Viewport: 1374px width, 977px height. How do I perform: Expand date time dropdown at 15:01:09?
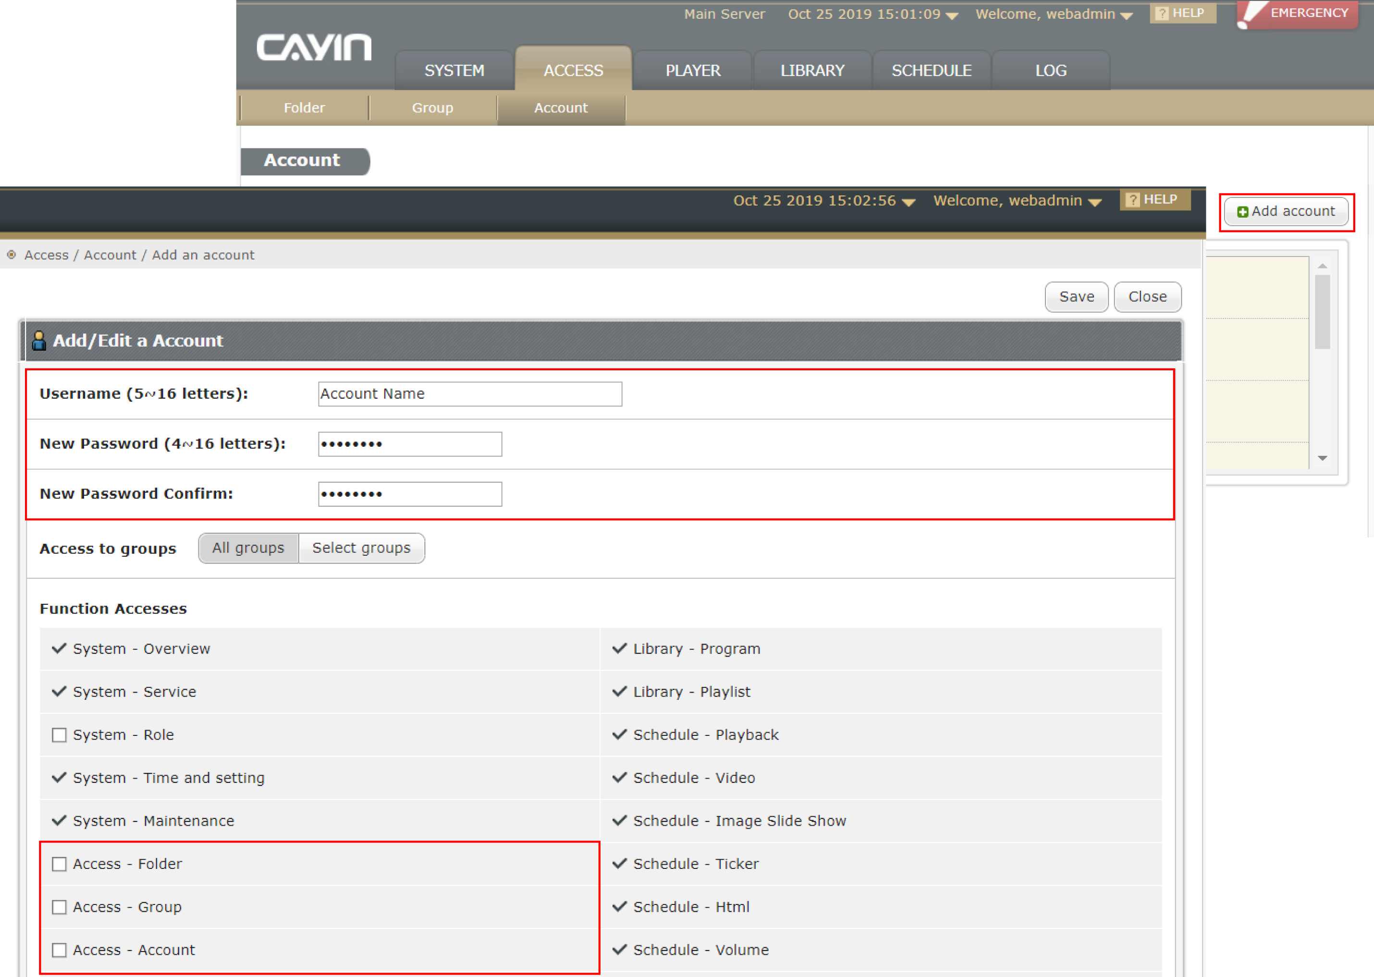click(x=952, y=16)
